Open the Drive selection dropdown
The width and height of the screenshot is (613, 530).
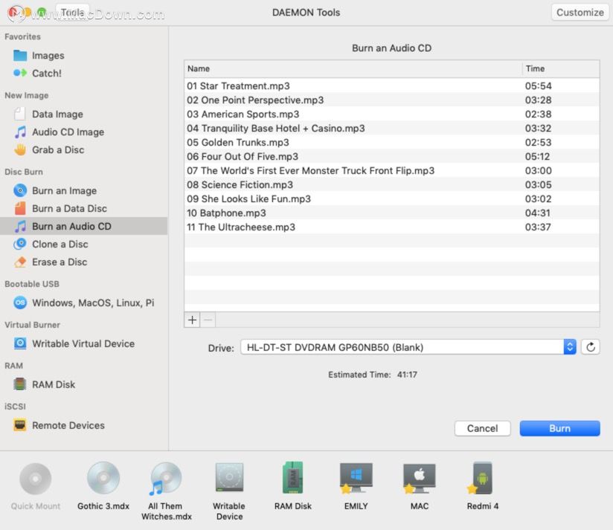pyautogui.click(x=408, y=347)
